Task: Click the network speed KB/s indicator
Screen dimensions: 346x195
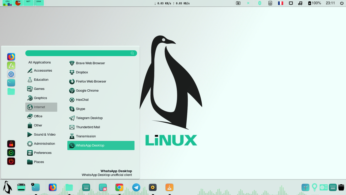Action: pyautogui.click(x=172, y=3)
